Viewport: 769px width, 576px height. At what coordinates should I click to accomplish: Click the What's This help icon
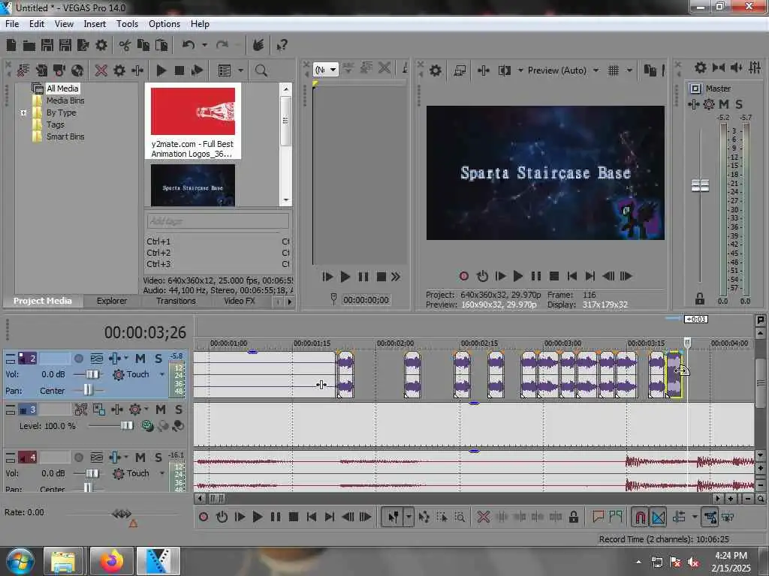tap(282, 46)
